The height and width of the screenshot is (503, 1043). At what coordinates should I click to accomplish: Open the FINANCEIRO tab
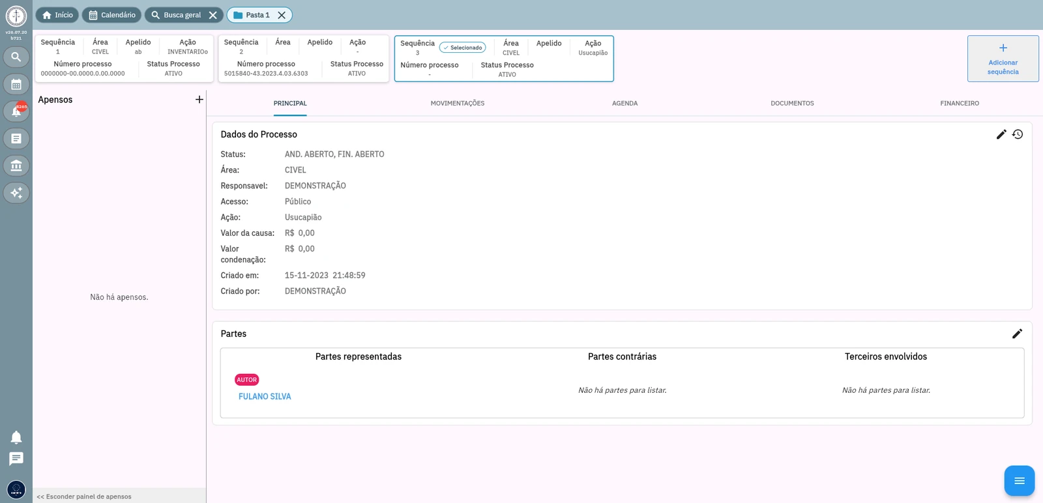coord(960,104)
